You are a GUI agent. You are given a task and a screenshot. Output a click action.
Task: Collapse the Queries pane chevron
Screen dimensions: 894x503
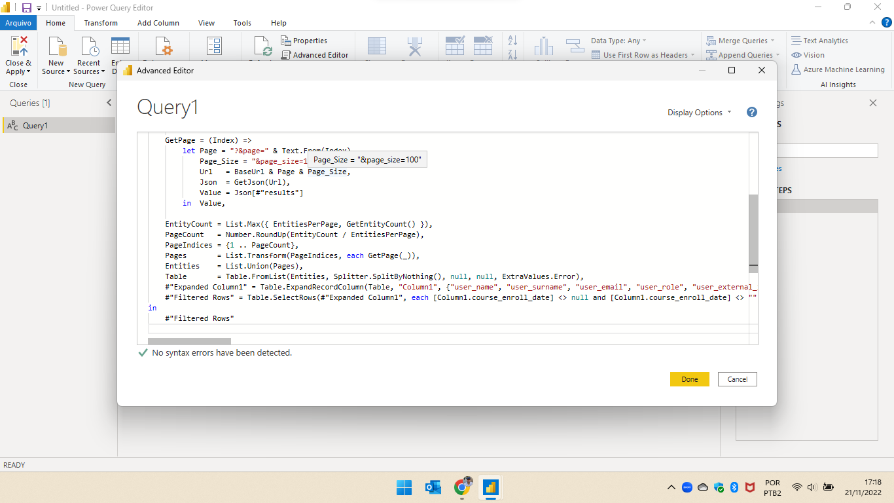pos(109,103)
